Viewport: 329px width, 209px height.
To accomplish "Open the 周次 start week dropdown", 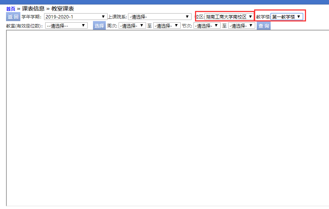I will coord(132,26).
